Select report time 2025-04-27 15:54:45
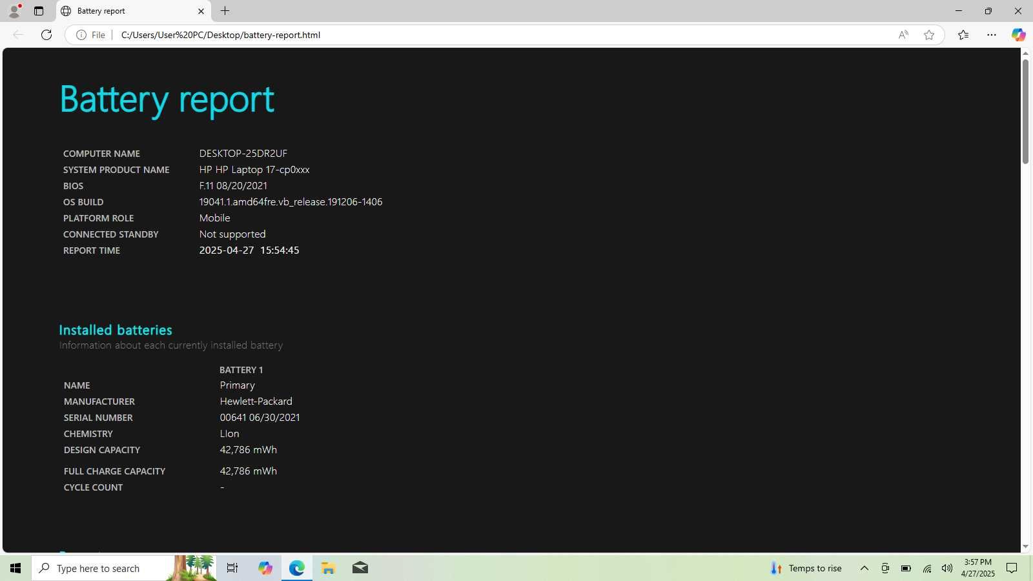Screen dimensions: 1033x581 coord(249,250)
